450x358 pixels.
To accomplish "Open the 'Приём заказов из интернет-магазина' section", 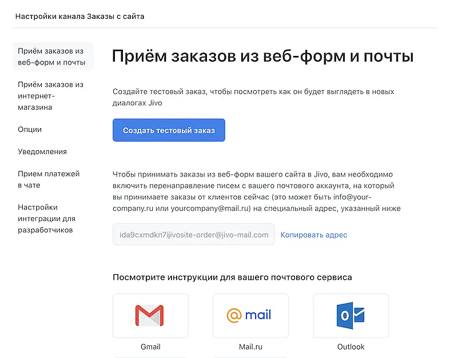I will [51, 95].
